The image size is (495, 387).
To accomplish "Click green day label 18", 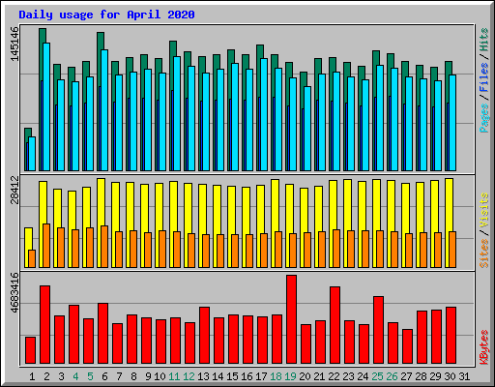I will point(276,376).
